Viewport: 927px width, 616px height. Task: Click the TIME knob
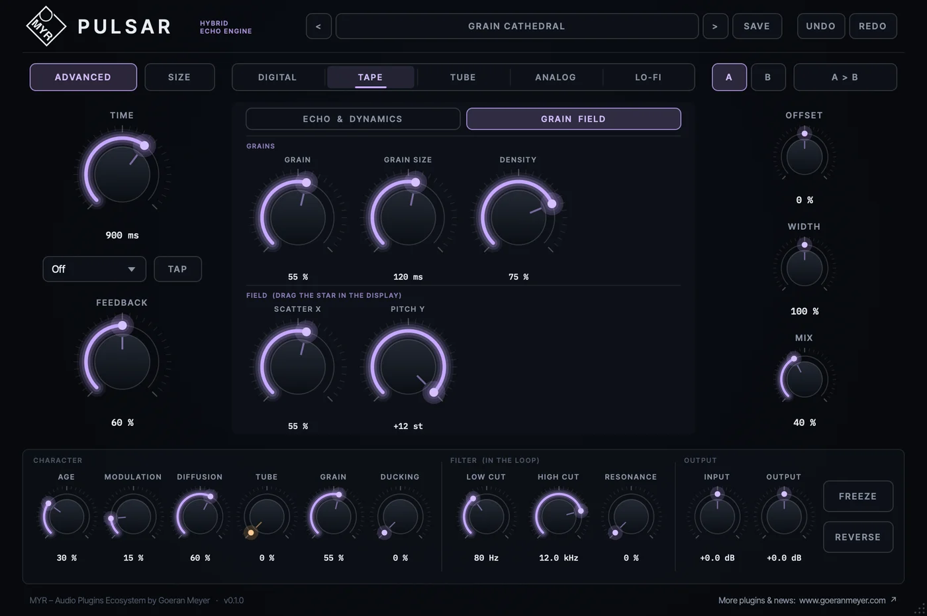[122, 174]
